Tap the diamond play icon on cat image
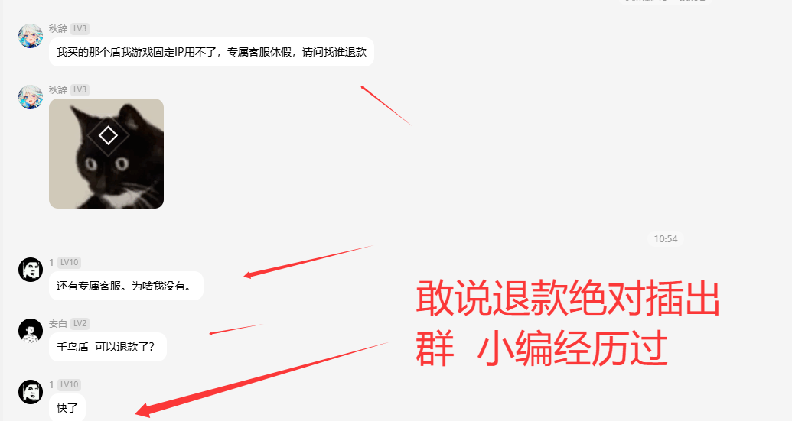 108,135
